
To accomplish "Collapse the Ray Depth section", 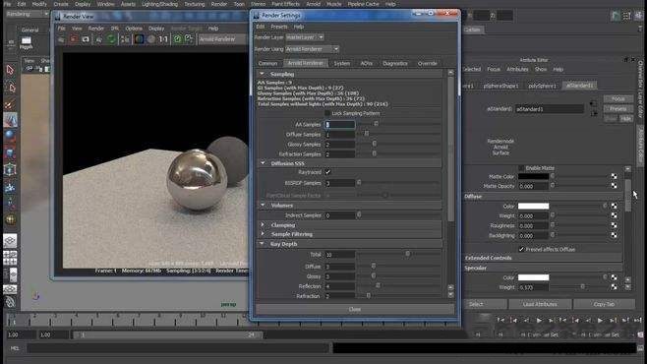I will [x=262, y=244].
